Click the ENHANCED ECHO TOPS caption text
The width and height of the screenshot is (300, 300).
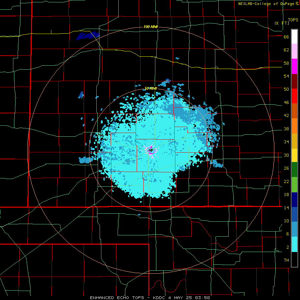point(117,298)
